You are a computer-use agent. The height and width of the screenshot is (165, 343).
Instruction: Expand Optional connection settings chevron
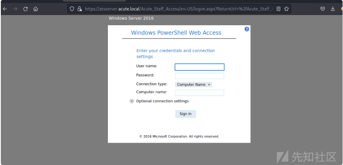tap(131, 101)
